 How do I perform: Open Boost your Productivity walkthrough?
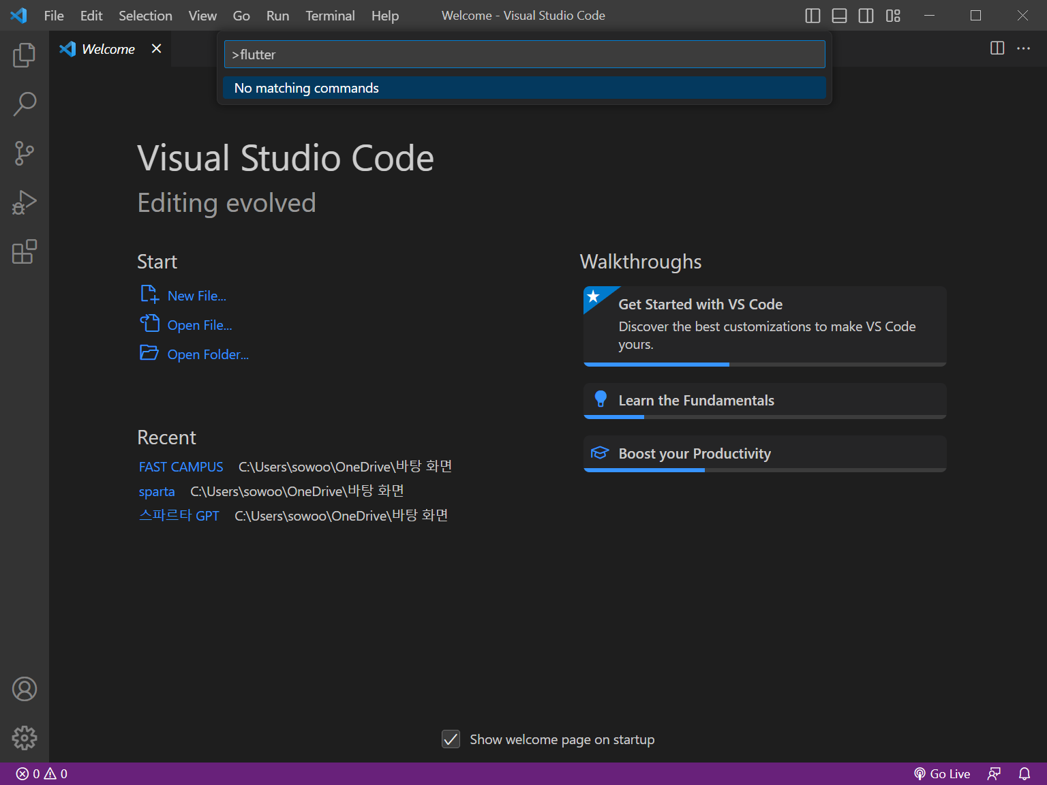coord(765,454)
